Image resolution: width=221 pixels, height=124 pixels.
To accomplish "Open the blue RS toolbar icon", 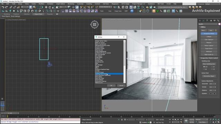I will [x=132, y=11].
